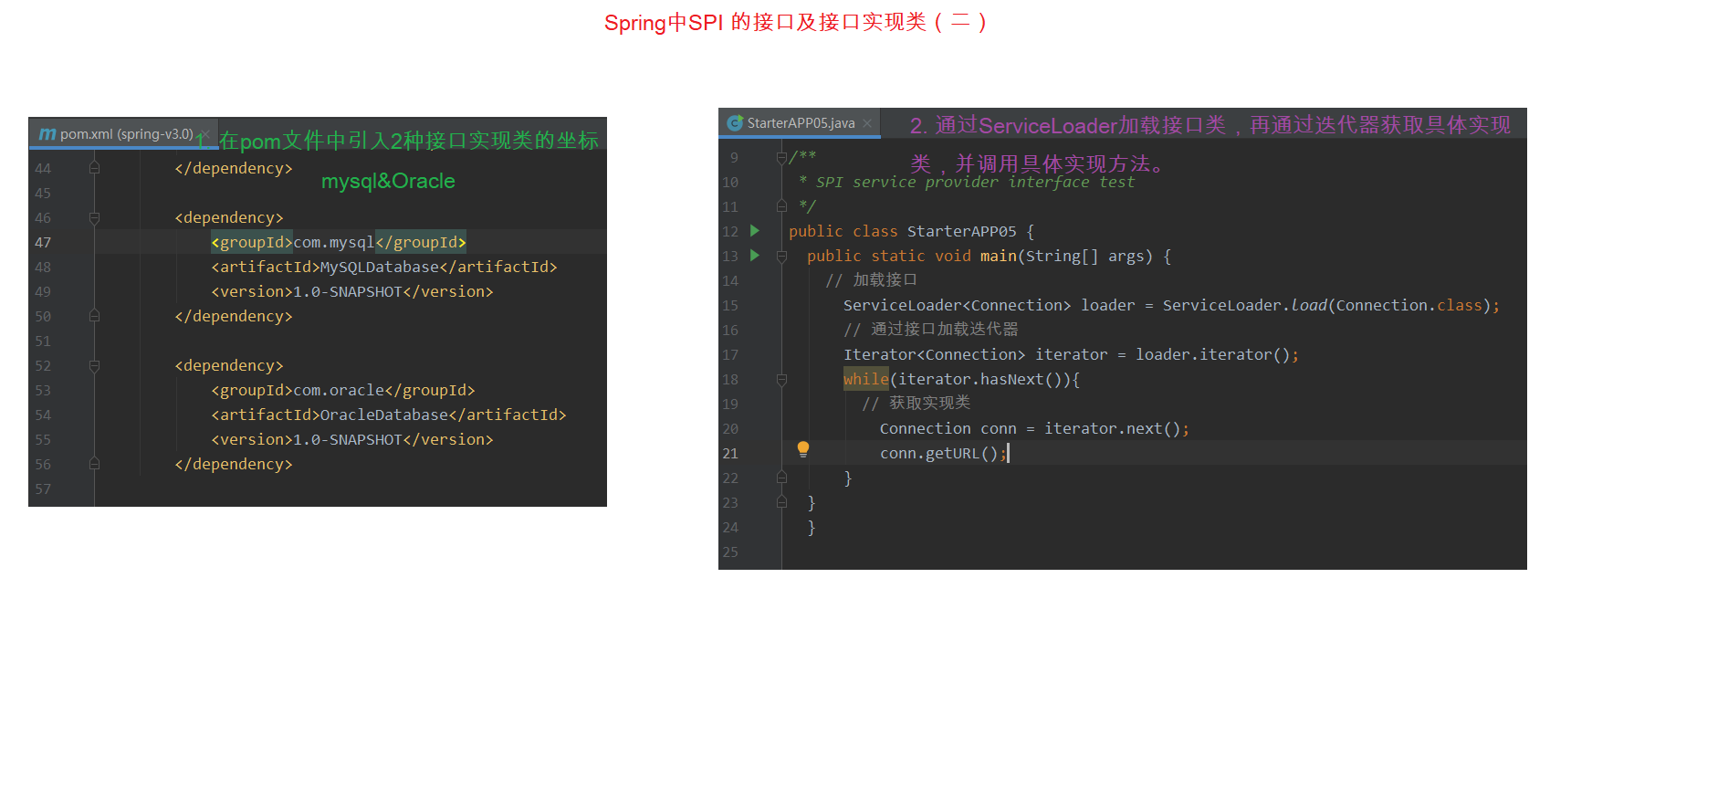Screen dimensions: 1728x788
Task: Click '</dependency>' closing tag on line 56
Action: point(234,464)
